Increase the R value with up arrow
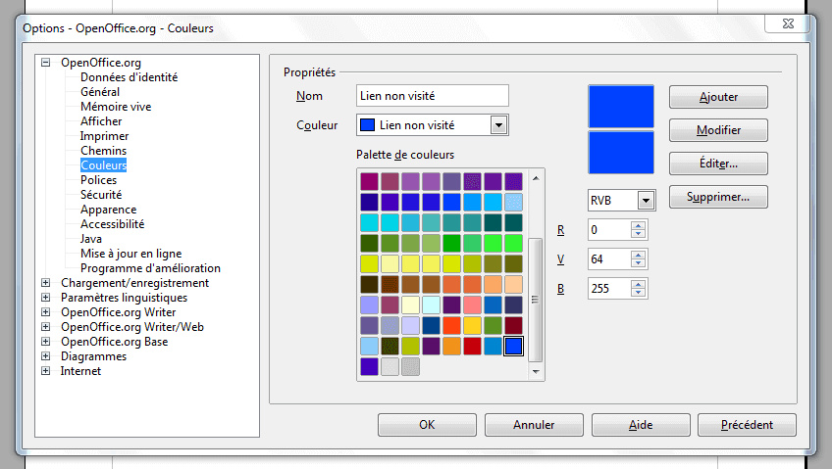The width and height of the screenshot is (832, 469). 639,225
